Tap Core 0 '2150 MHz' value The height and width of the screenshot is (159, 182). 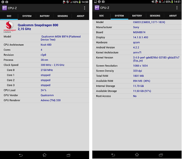pyautogui.click(x=47, y=70)
